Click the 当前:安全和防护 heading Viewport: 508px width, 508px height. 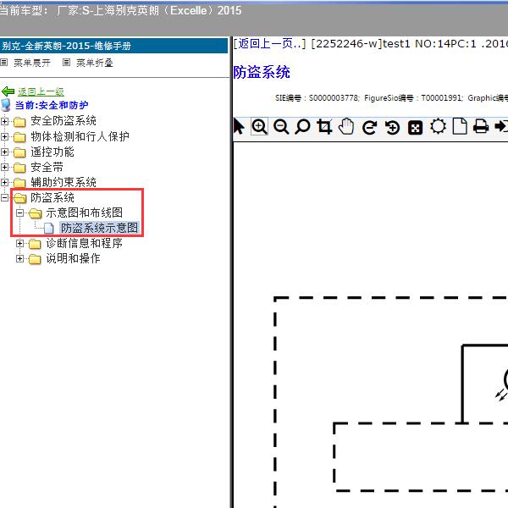[52, 105]
